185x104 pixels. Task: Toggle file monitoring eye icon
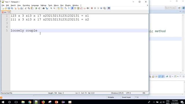click(88, 8)
